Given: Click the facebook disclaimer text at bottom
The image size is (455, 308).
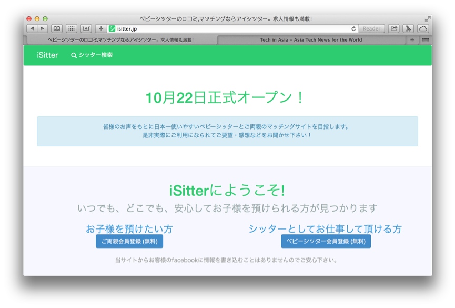Looking at the screenshot, I should pyautogui.click(x=226, y=260).
